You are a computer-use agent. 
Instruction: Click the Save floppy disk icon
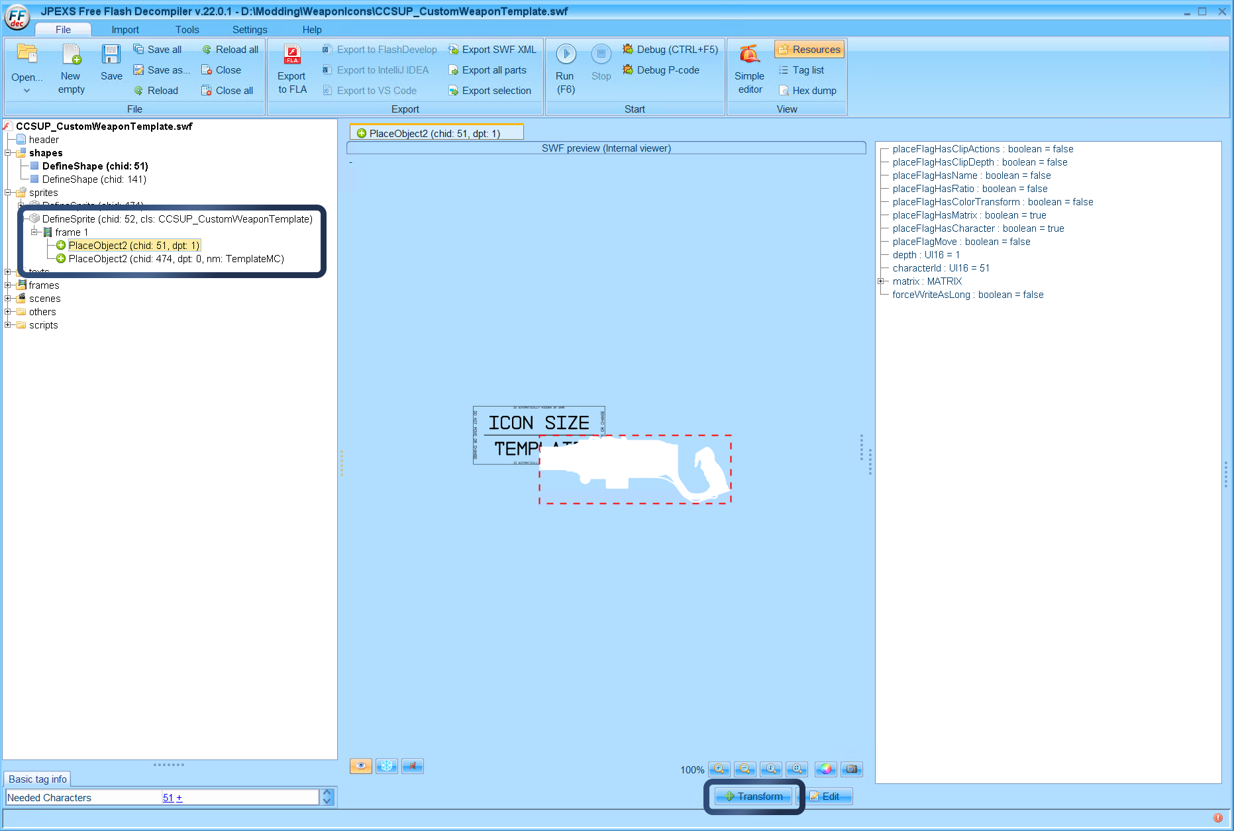pyautogui.click(x=111, y=55)
